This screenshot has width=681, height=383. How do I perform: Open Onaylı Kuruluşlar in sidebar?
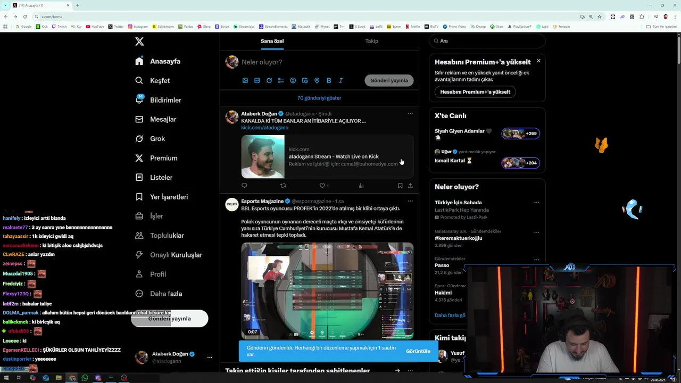pos(169,255)
